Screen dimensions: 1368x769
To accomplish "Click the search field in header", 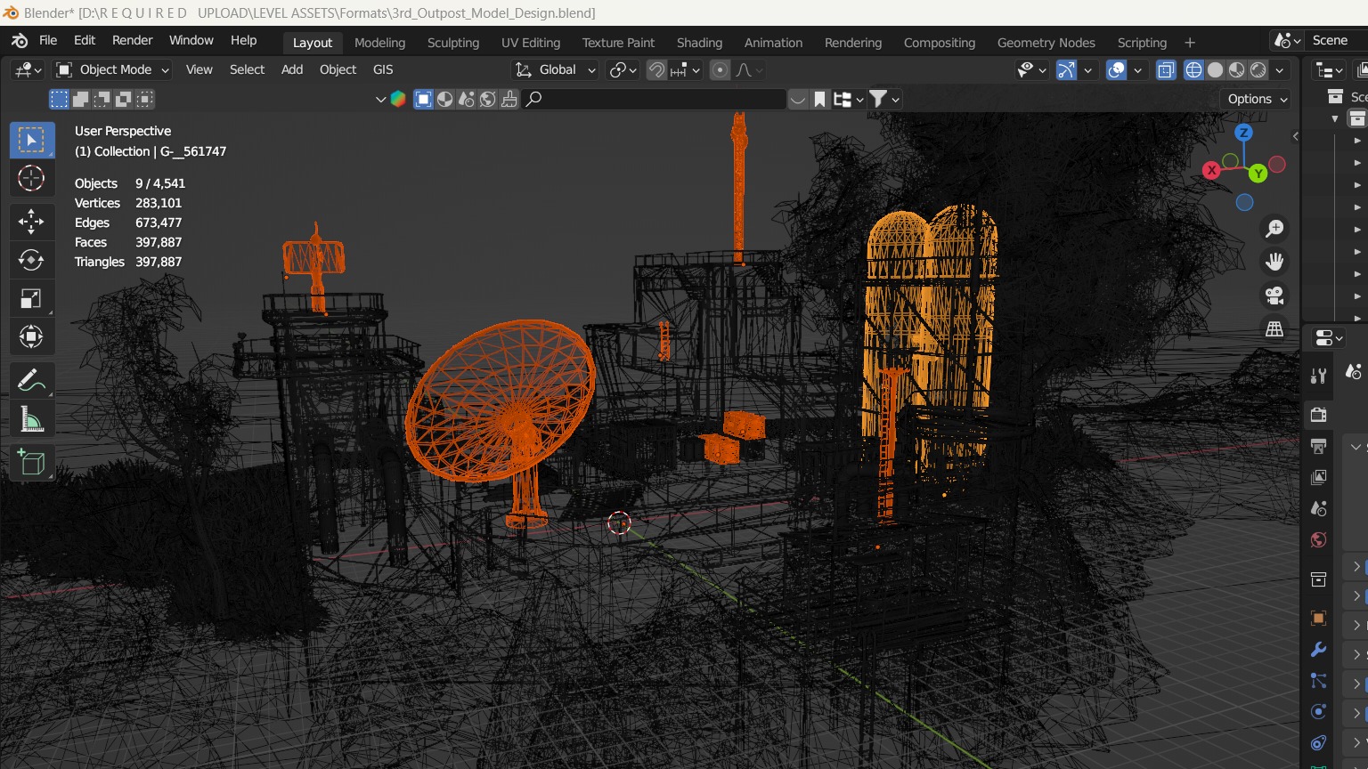I will pyautogui.click(x=655, y=99).
